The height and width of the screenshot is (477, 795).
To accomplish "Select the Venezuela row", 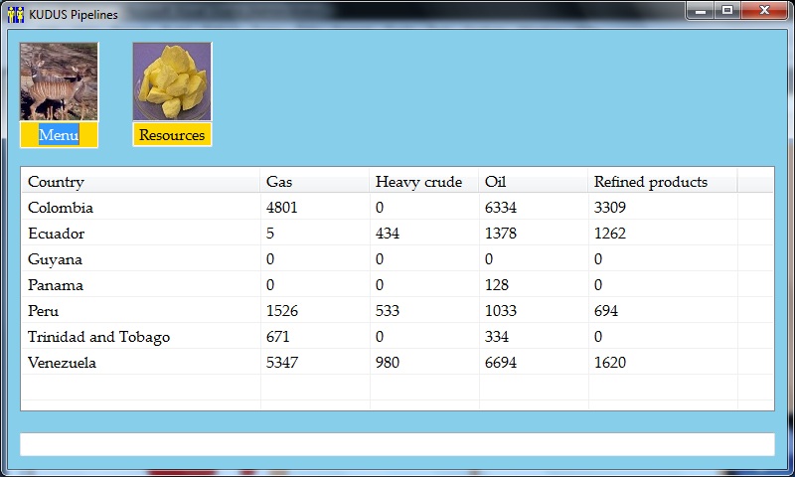I will point(397,362).
